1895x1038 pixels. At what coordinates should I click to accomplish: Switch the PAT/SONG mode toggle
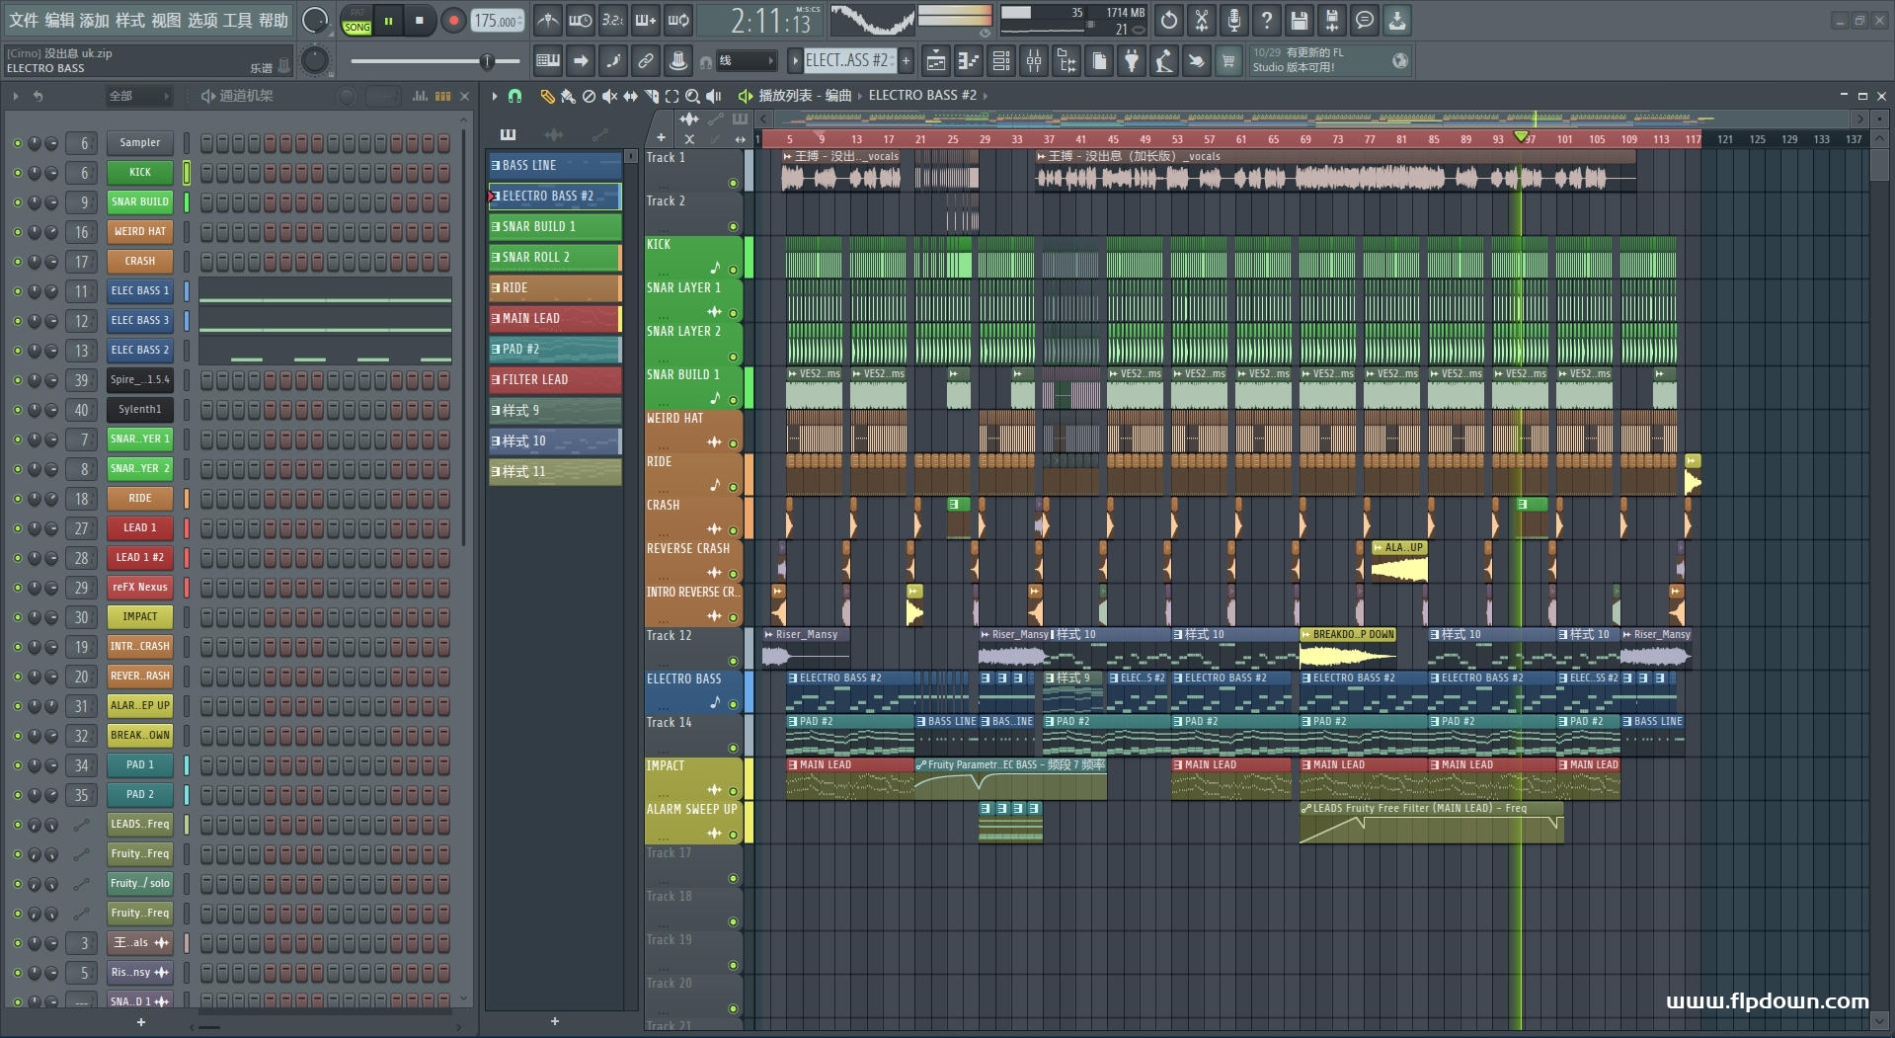(x=356, y=21)
